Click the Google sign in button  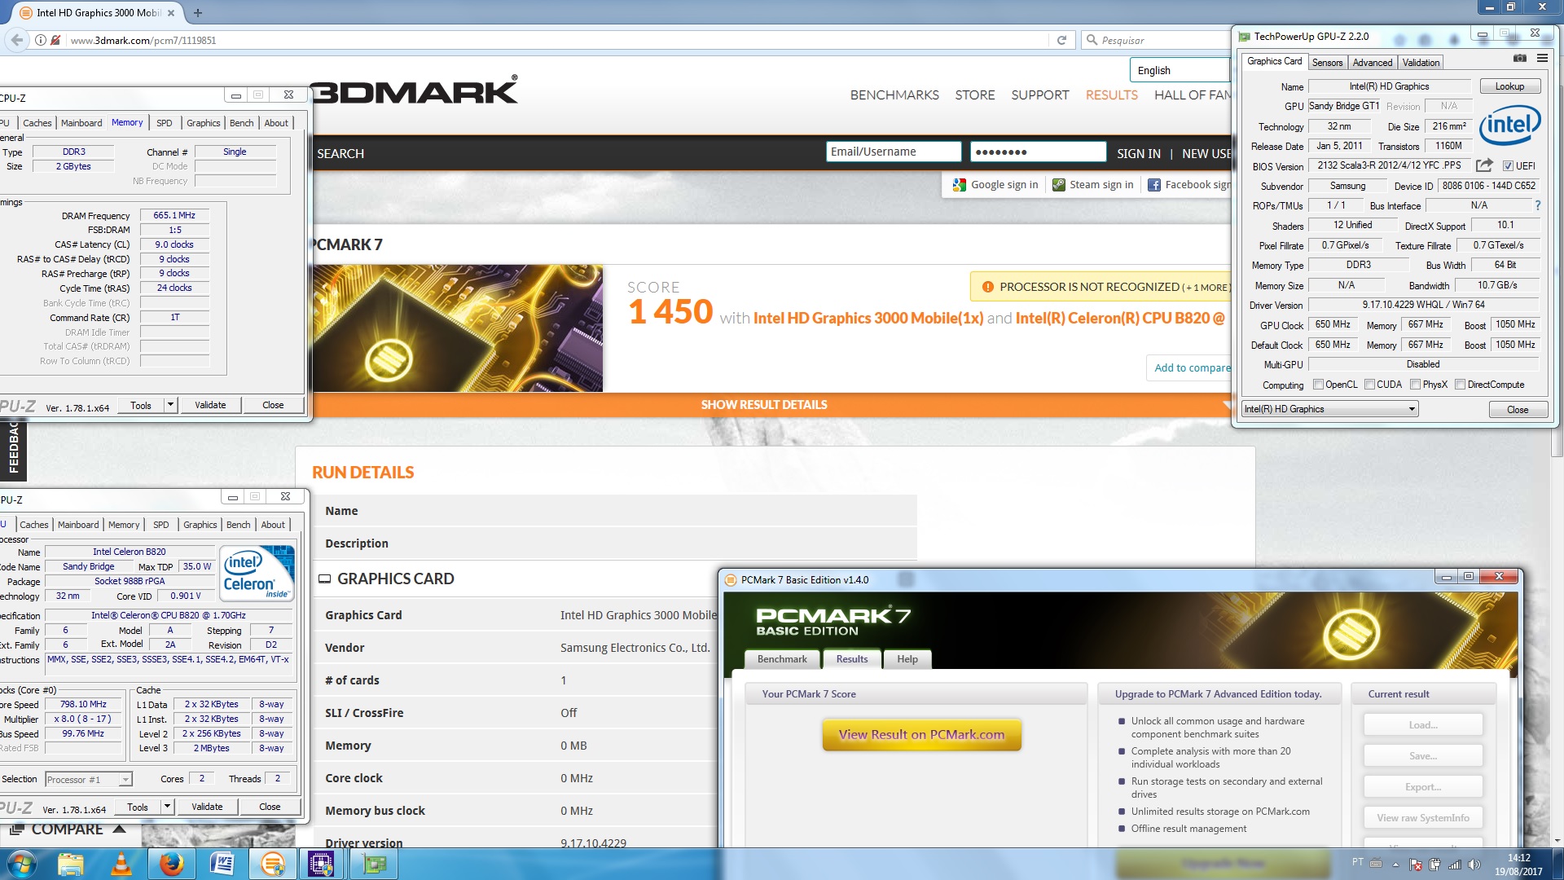(x=996, y=185)
